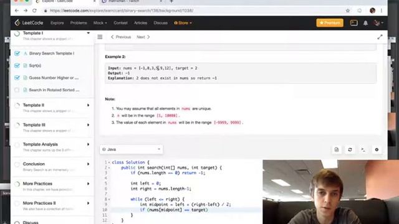The width and height of the screenshot is (399, 224).
Task: Expand the Template Analysis chapter
Action: click(x=89, y=144)
